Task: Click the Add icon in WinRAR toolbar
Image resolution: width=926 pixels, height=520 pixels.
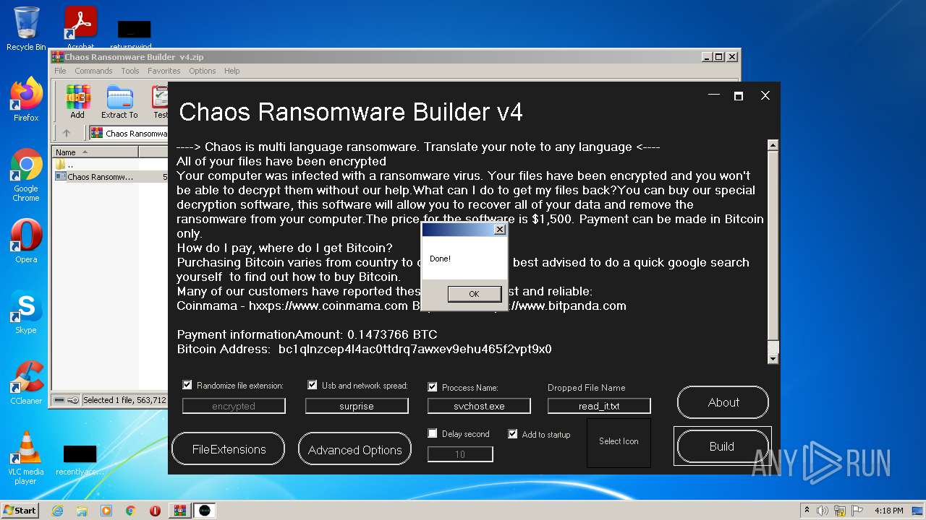Action: (77, 102)
